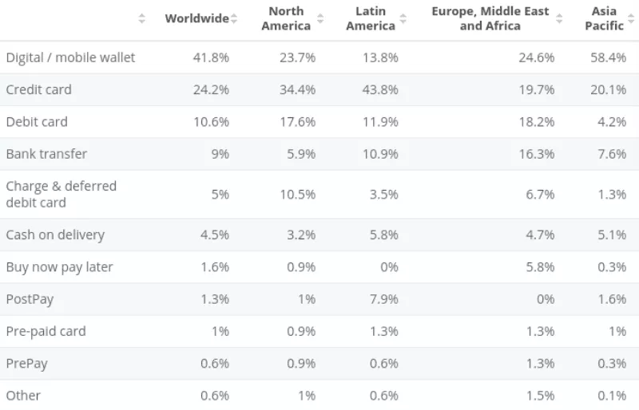Click sort arrows next to Worldwide
The width and height of the screenshot is (639, 410).
click(x=234, y=18)
